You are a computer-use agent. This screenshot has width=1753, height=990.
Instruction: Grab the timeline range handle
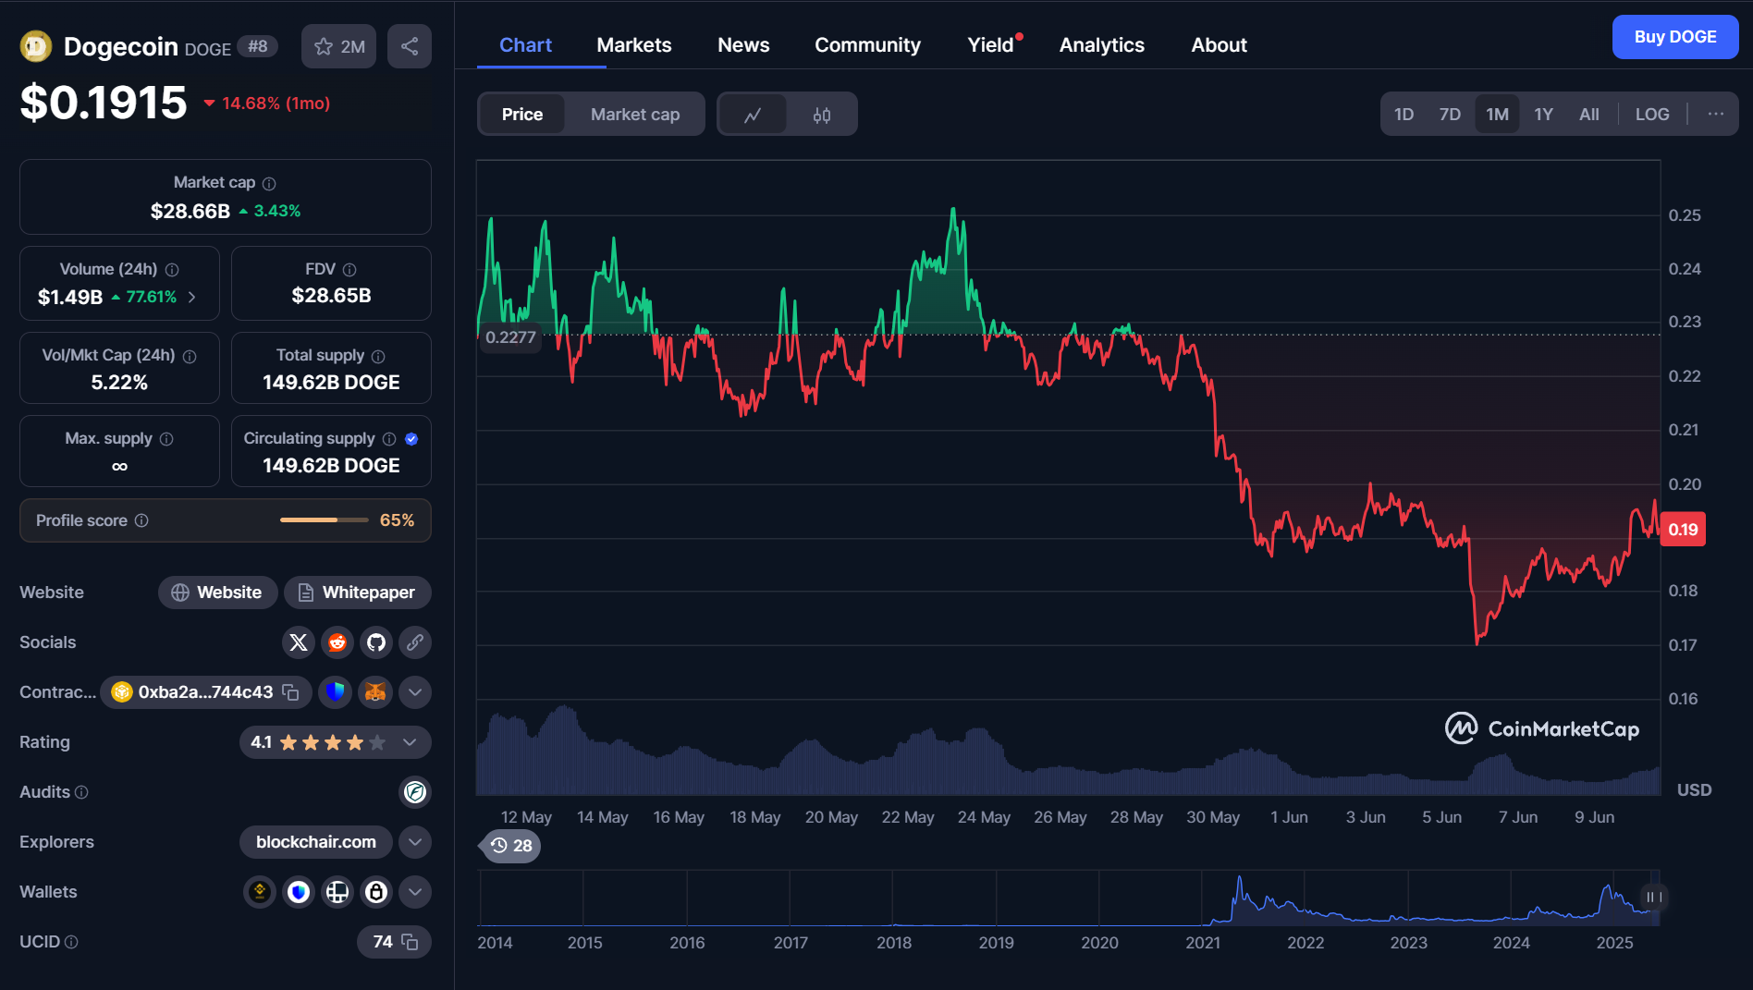(x=1653, y=898)
